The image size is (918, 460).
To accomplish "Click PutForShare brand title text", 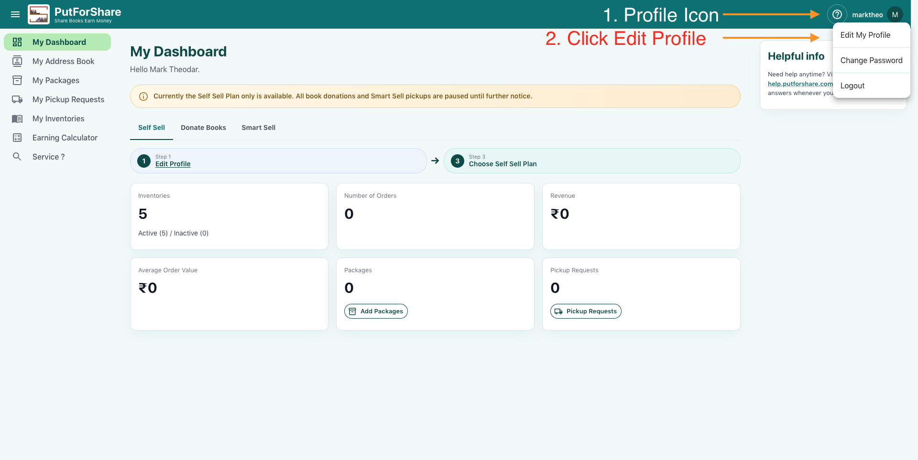I will pyautogui.click(x=87, y=12).
